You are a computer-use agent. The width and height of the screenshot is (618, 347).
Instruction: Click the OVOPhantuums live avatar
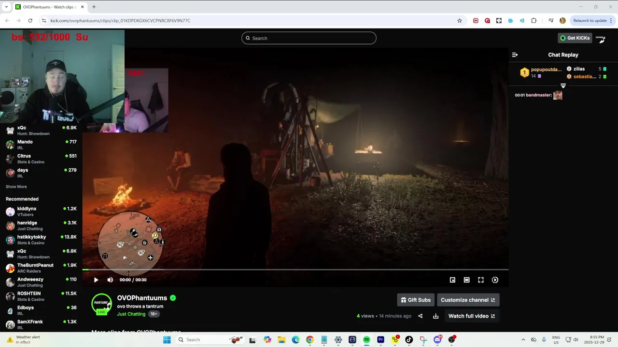click(102, 304)
